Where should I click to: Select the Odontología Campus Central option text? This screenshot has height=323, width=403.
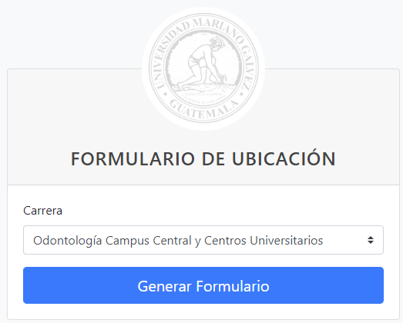[x=178, y=241]
